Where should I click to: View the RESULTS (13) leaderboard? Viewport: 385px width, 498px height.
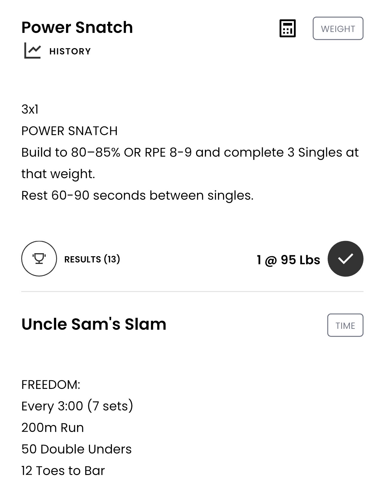pos(92,259)
